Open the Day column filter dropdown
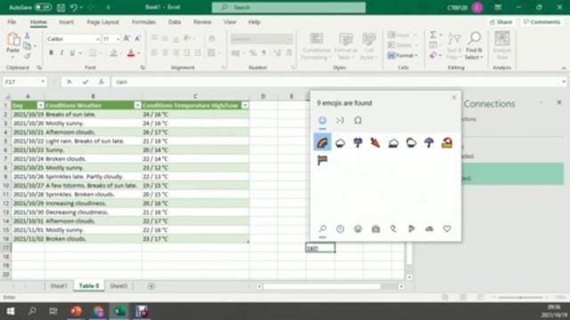Screen dimensions: 570x320 click(40, 106)
